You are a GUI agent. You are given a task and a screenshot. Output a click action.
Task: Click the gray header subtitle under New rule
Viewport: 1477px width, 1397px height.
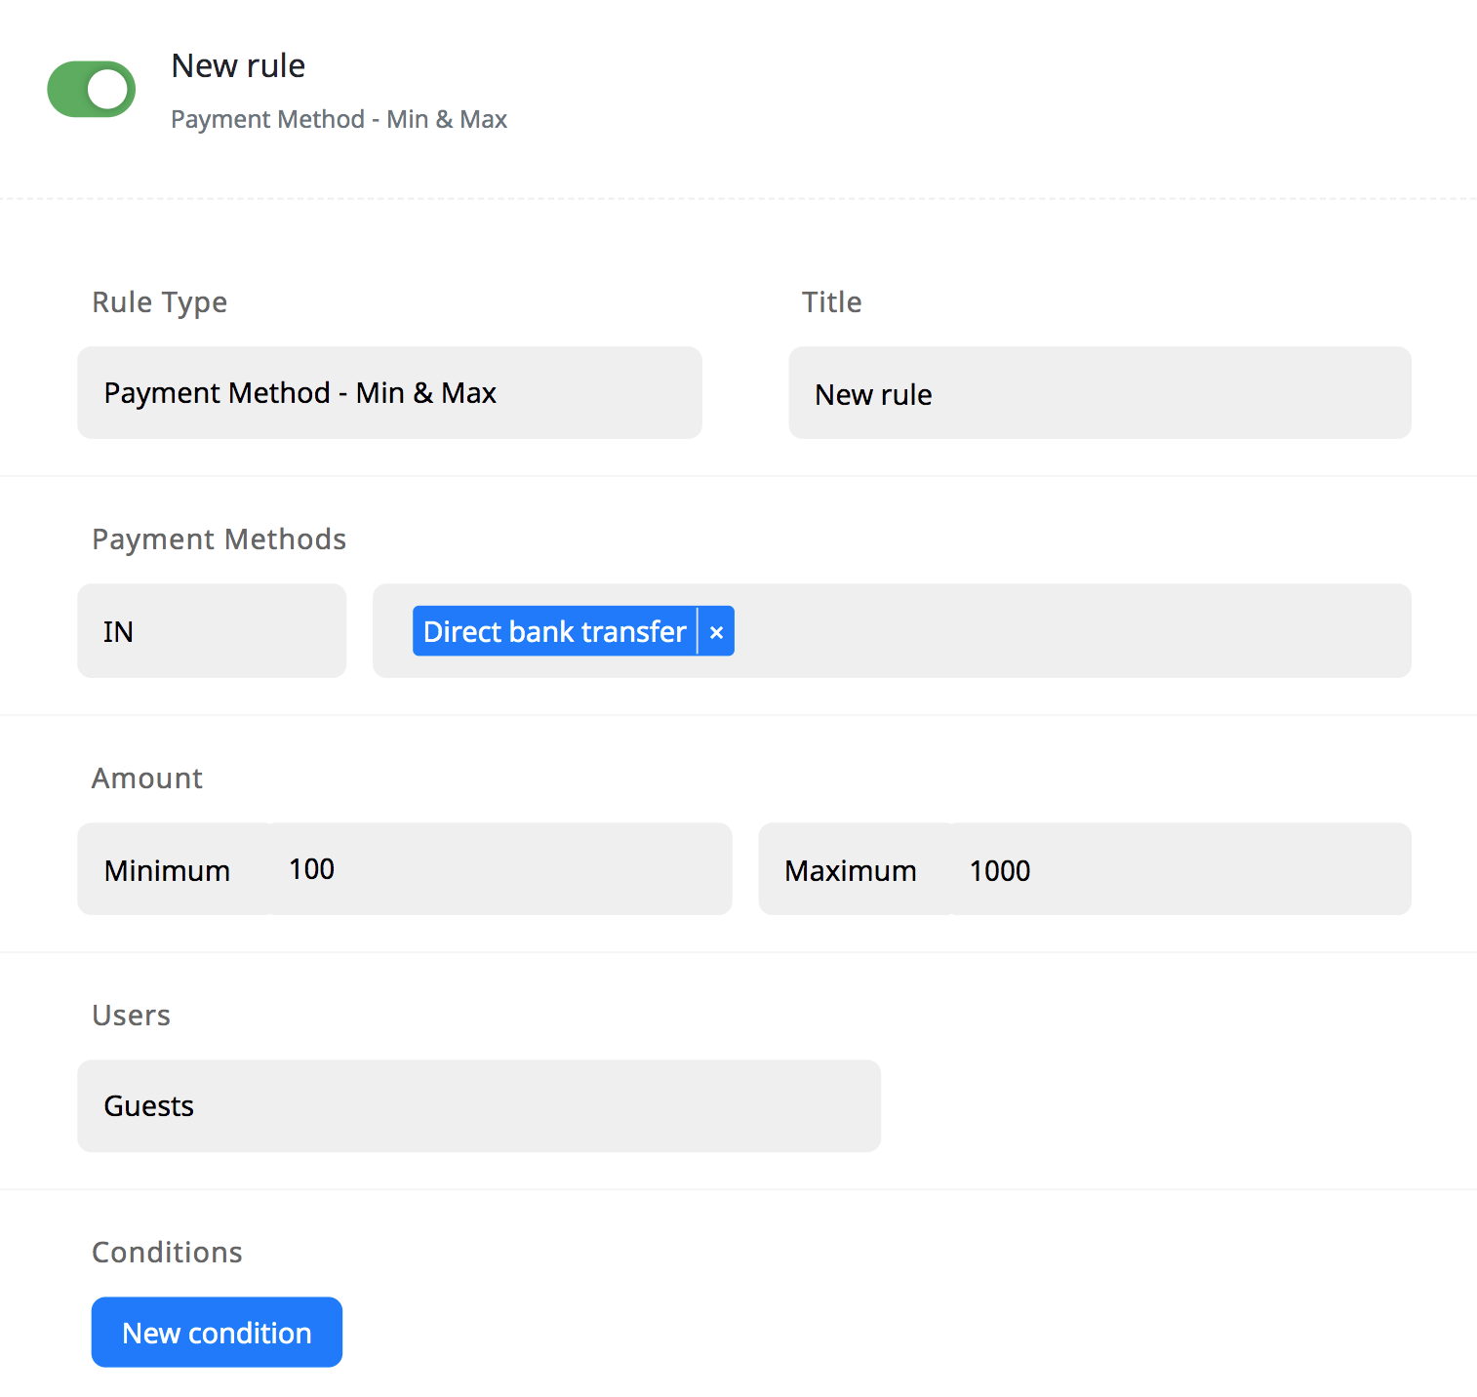339,119
